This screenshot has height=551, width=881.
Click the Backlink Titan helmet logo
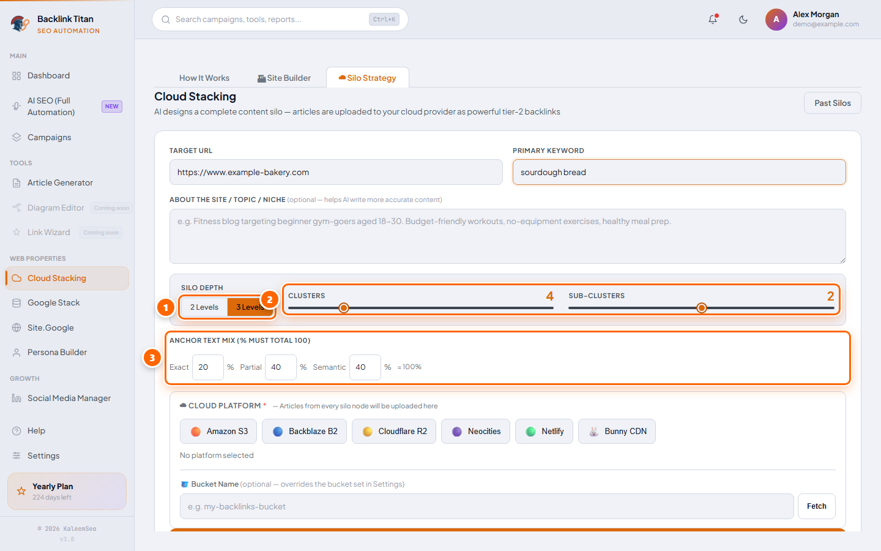20,23
